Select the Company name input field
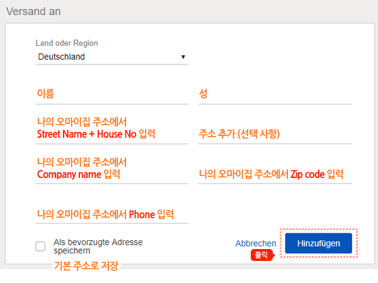Screen dimensions: 378x283 [x=112, y=170]
